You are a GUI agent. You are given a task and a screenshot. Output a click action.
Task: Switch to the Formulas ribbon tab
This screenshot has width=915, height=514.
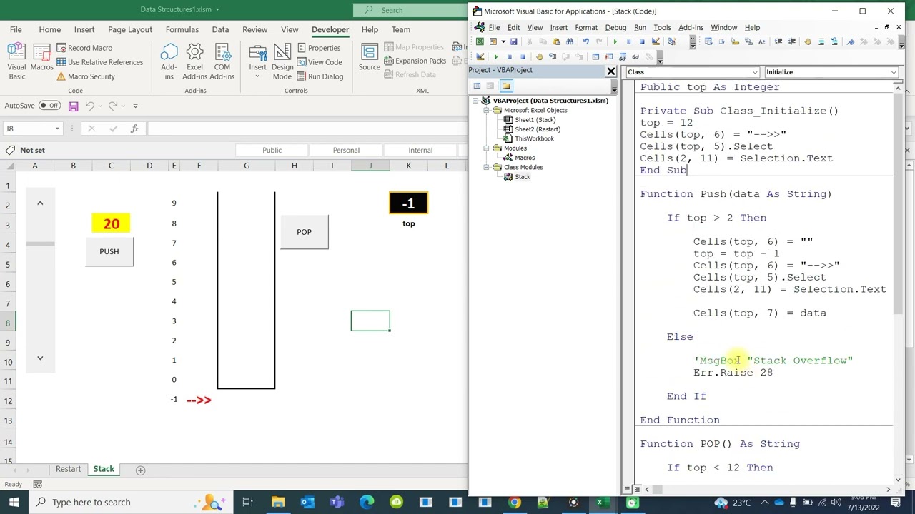tap(182, 29)
